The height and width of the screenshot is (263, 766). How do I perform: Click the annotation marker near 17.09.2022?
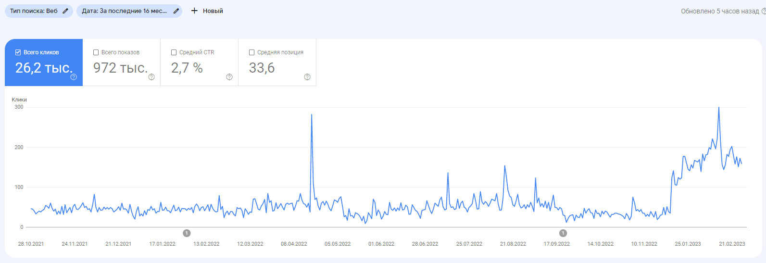(563, 233)
